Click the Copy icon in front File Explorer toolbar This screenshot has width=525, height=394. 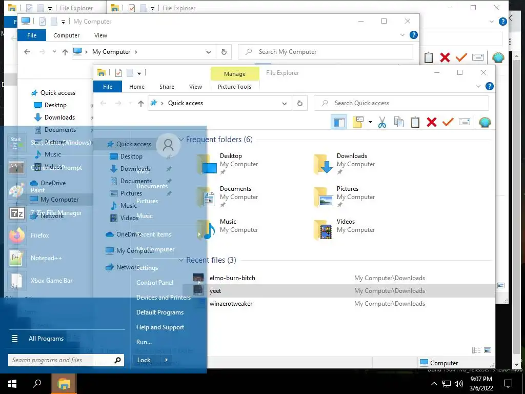tap(399, 122)
